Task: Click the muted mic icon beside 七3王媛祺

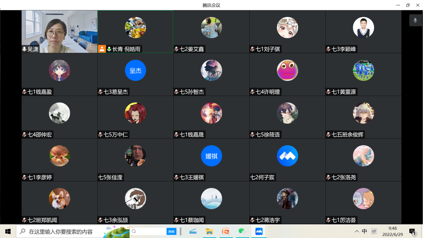Action: click(177, 177)
